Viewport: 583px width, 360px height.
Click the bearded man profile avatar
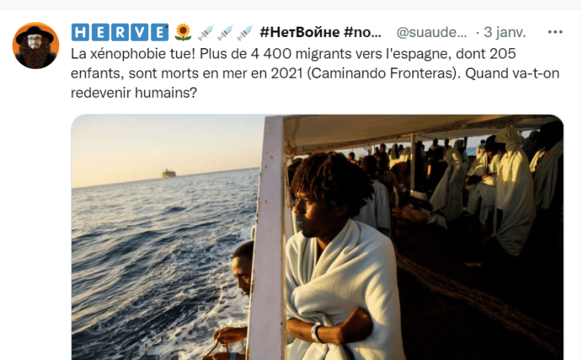(x=36, y=46)
